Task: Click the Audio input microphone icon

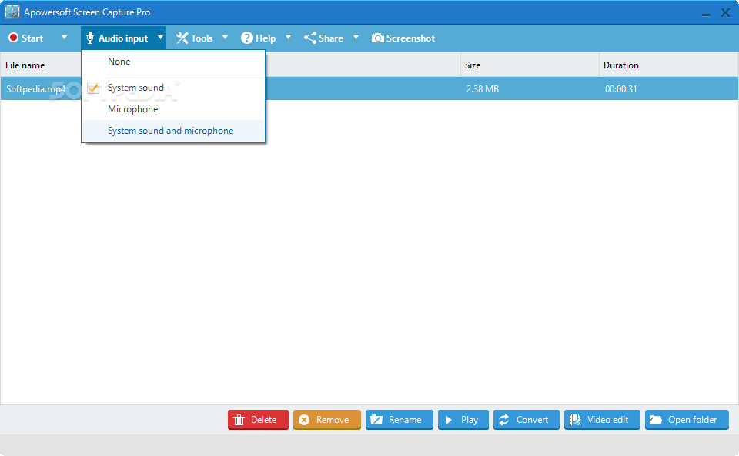Action: [90, 38]
